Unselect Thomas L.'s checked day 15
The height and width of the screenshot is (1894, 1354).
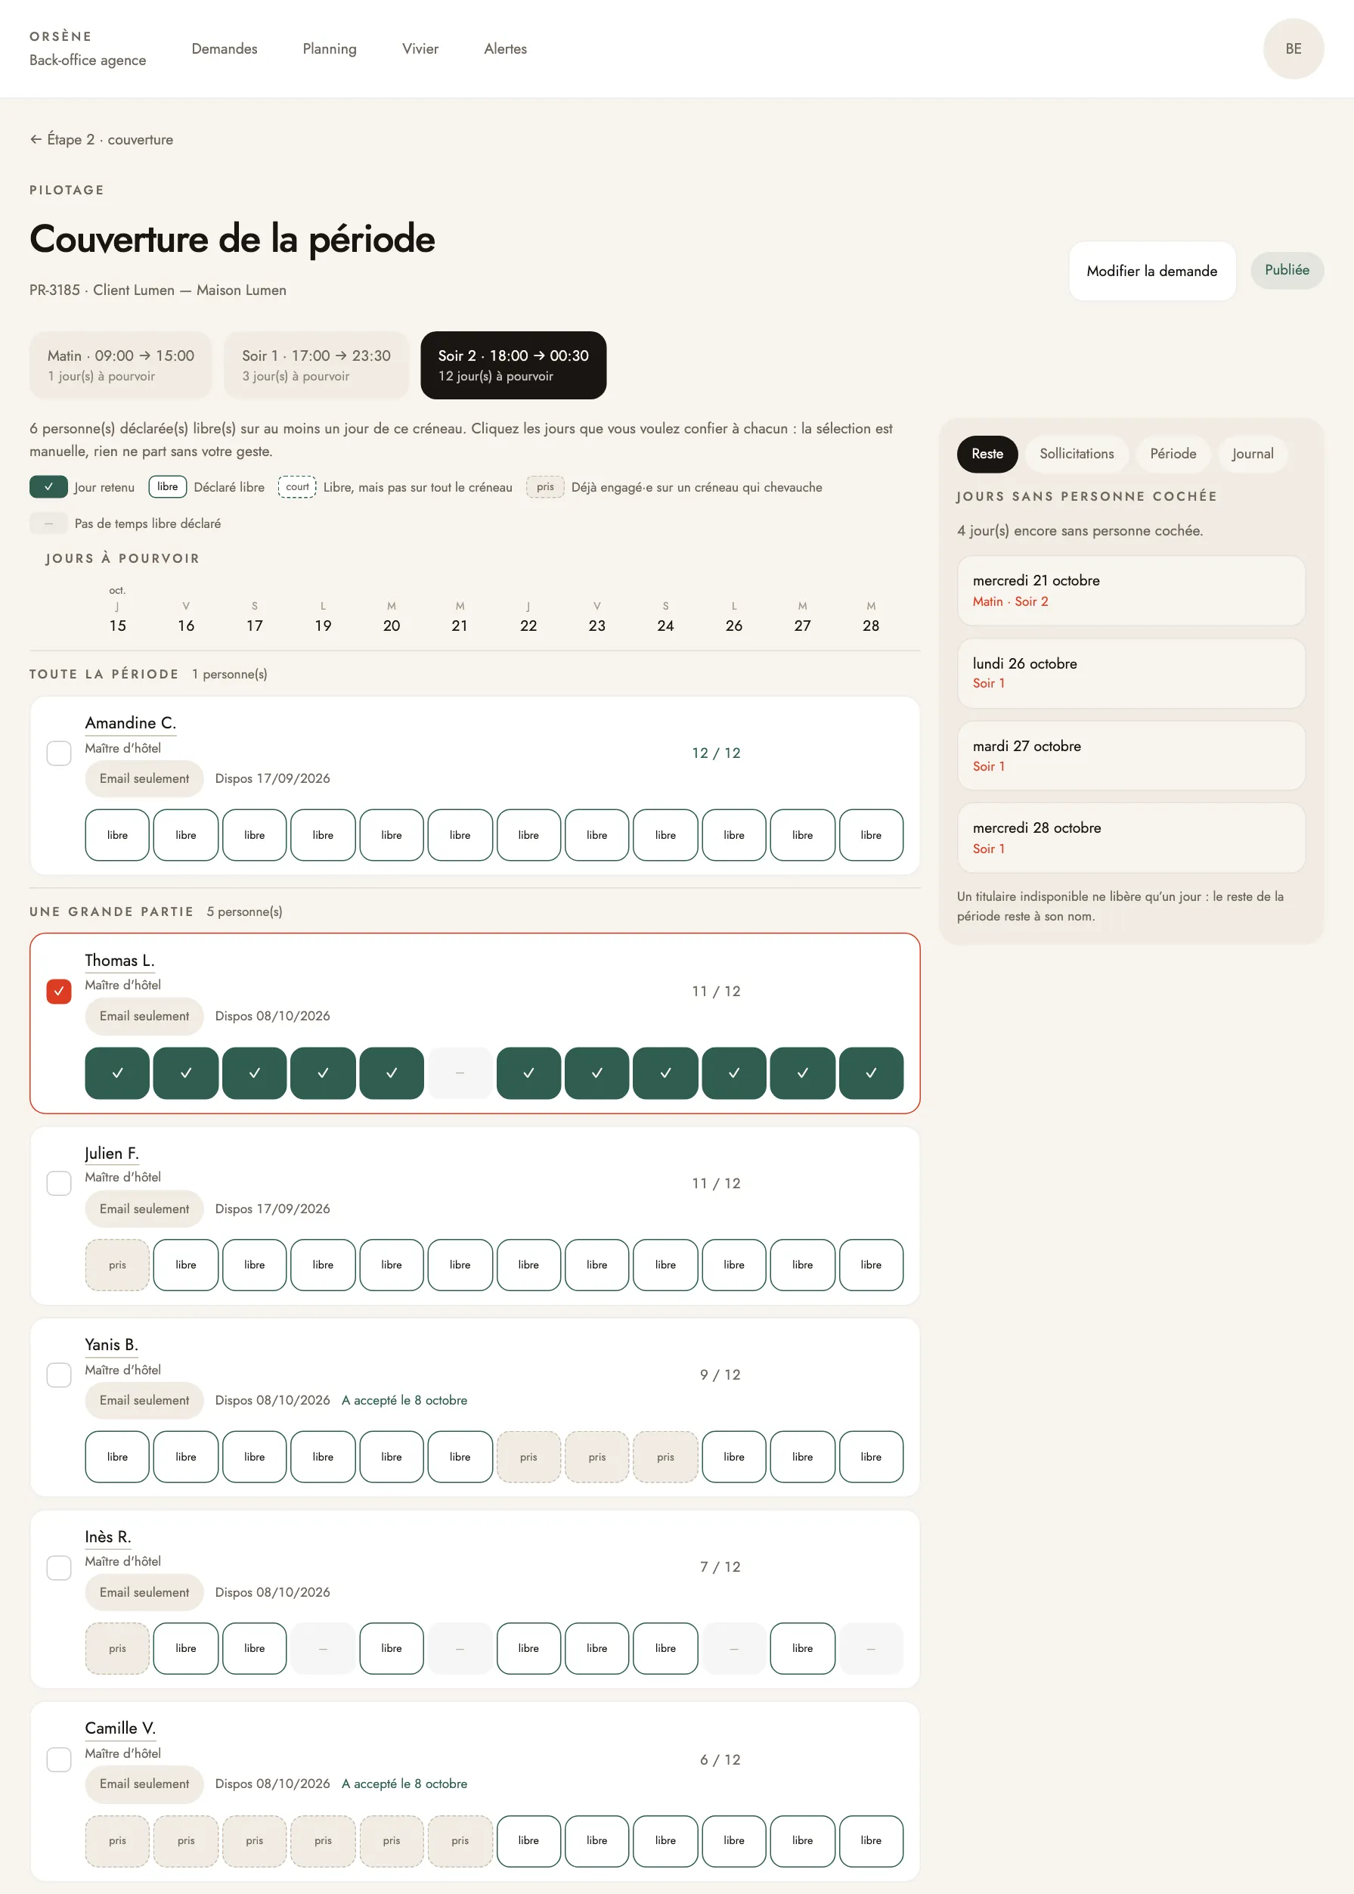pos(117,1073)
